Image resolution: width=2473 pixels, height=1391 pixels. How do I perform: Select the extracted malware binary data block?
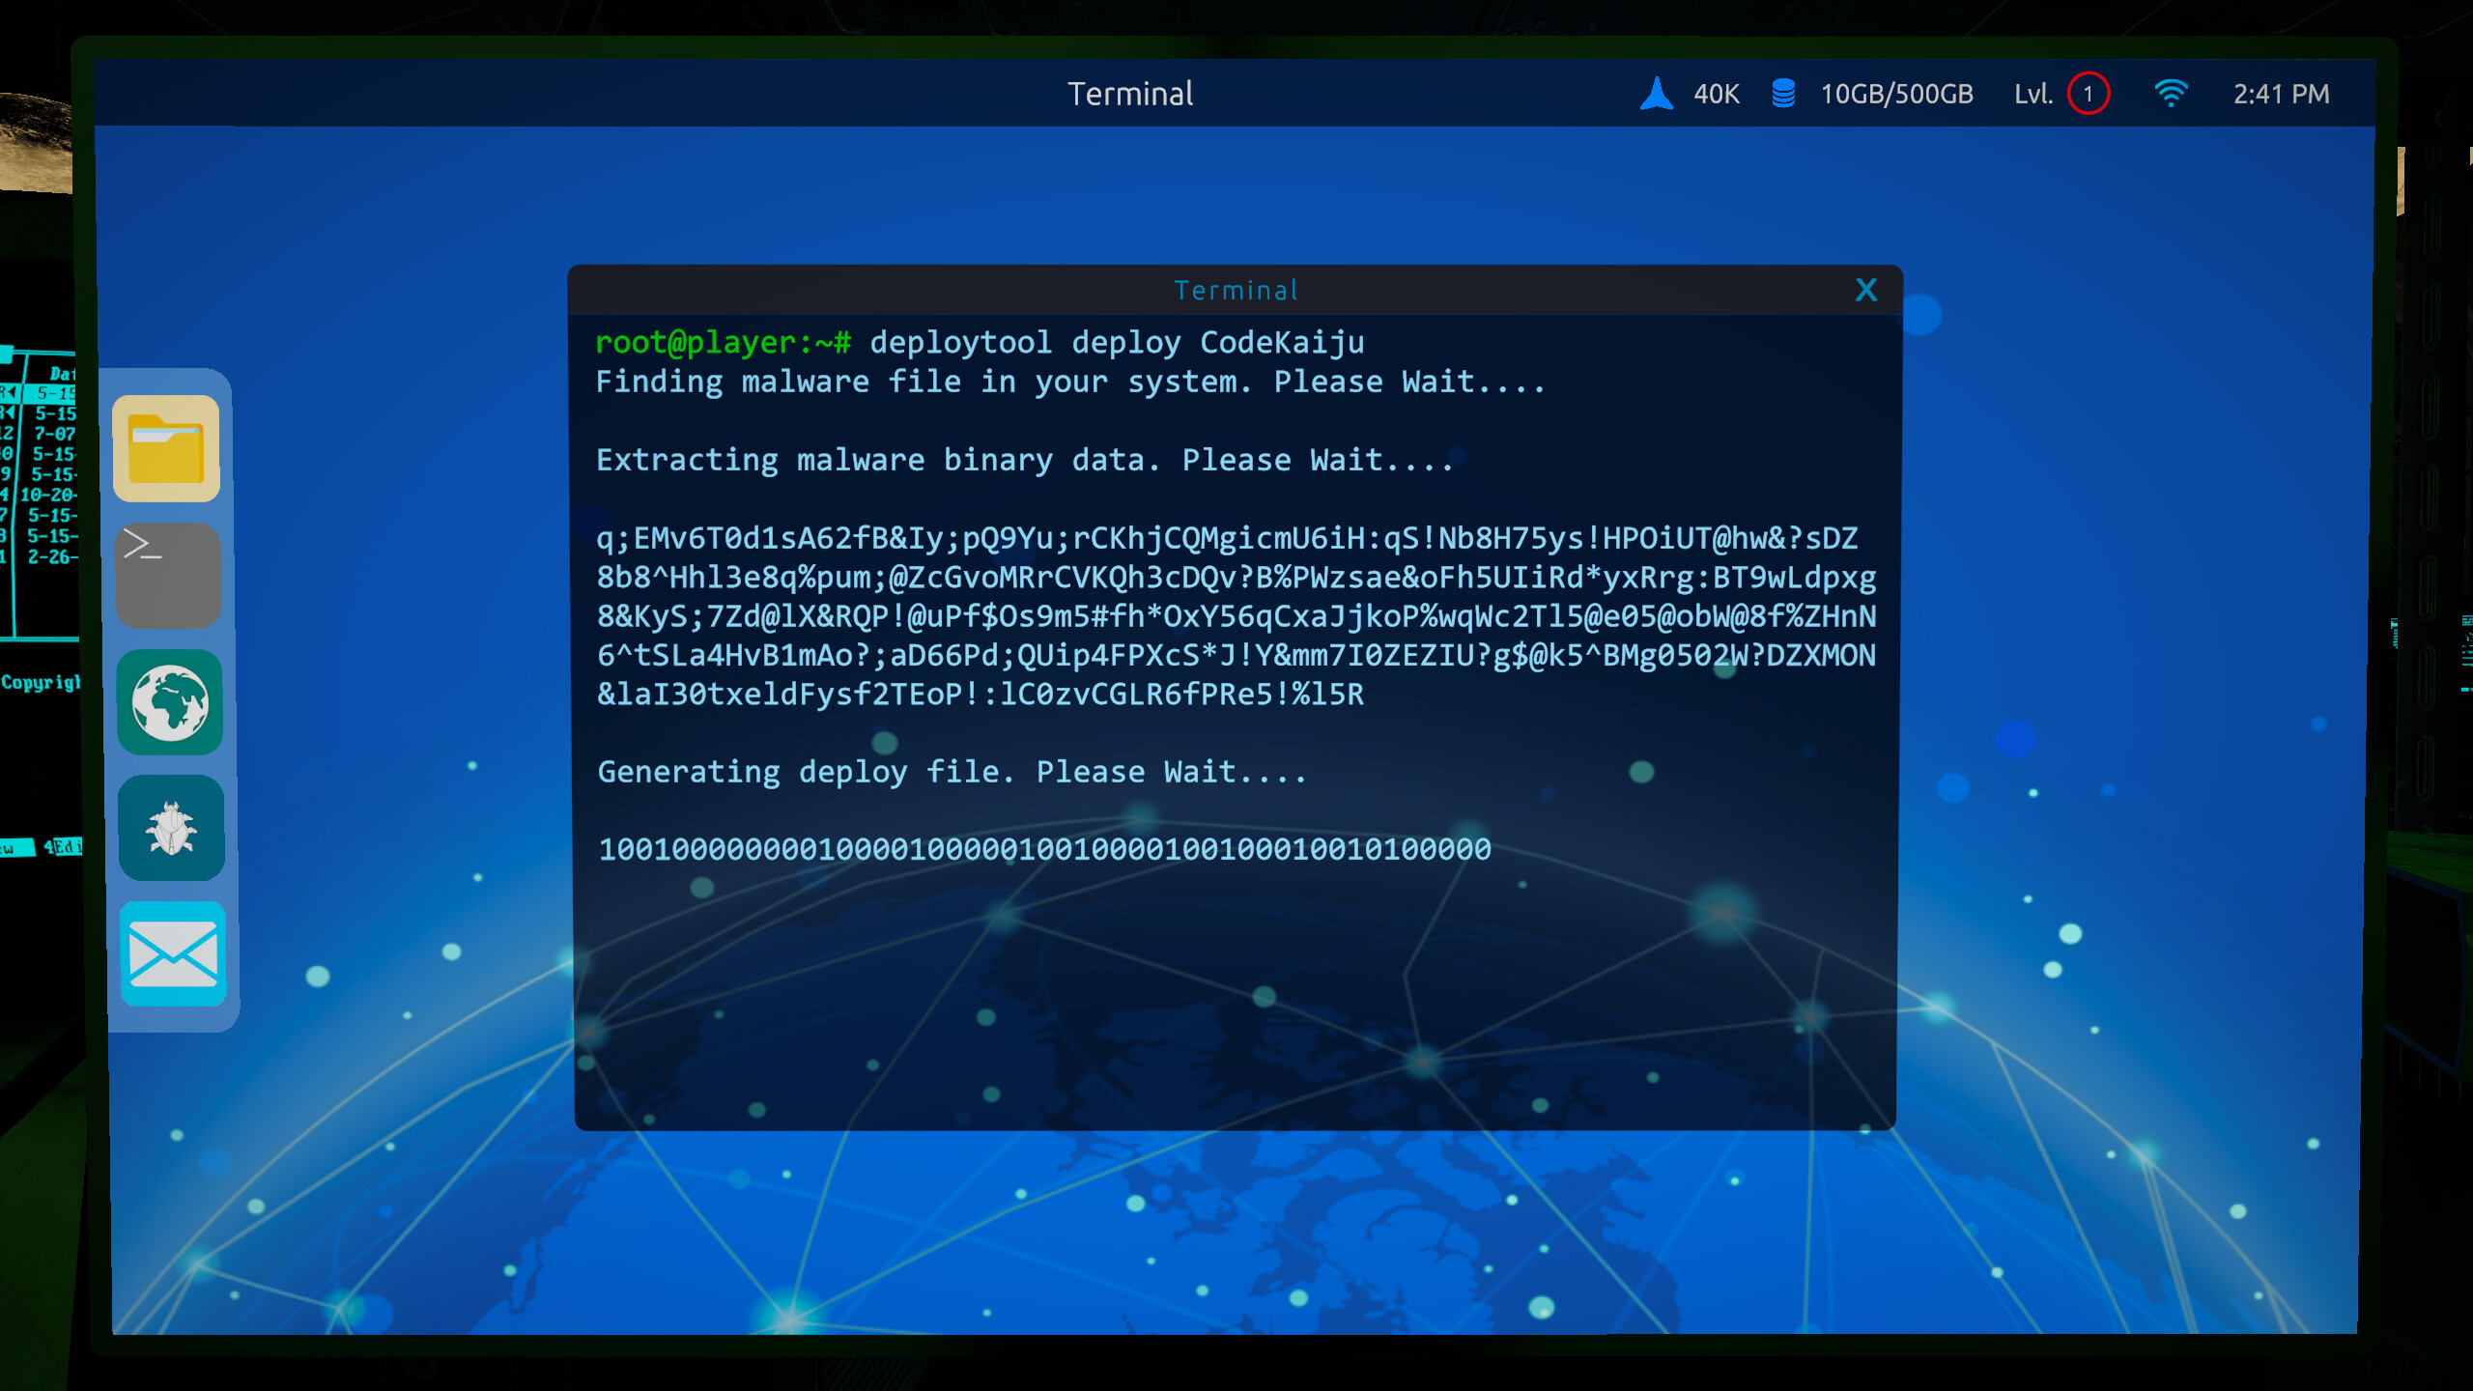(1235, 616)
